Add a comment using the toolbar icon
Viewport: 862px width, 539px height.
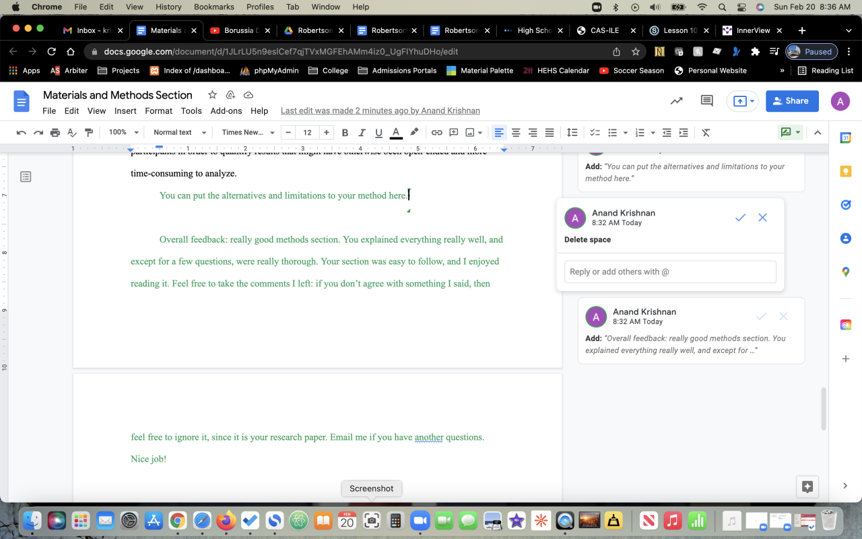pos(454,133)
